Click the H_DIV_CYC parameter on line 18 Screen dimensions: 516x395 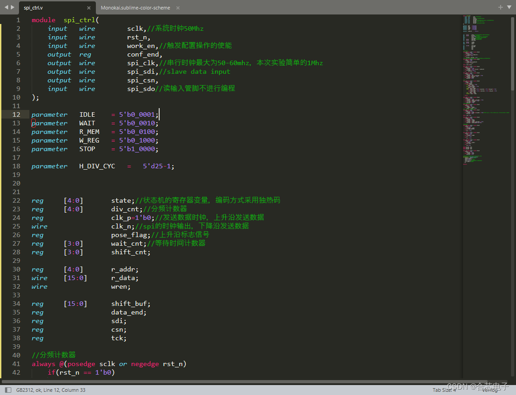click(97, 166)
